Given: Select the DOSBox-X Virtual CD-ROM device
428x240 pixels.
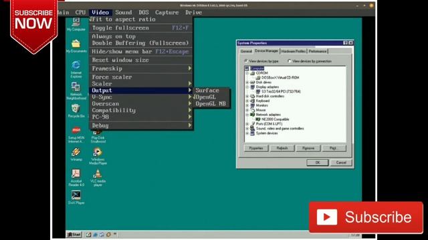Looking at the screenshot, I should [x=280, y=77].
